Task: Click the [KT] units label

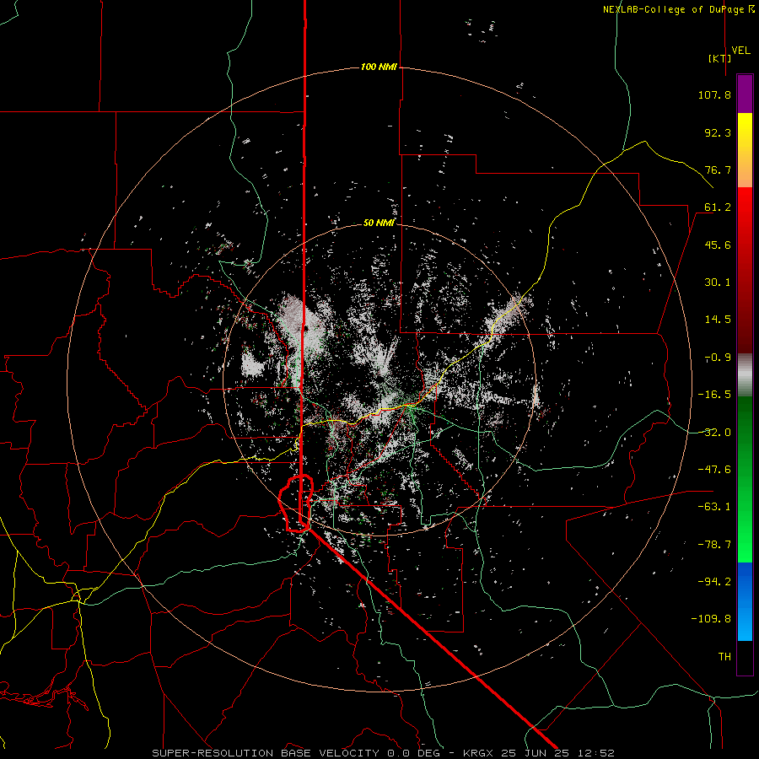Action: (720, 58)
